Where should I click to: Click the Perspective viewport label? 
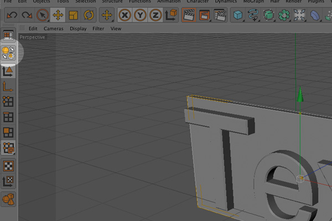(x=33, y=37)
